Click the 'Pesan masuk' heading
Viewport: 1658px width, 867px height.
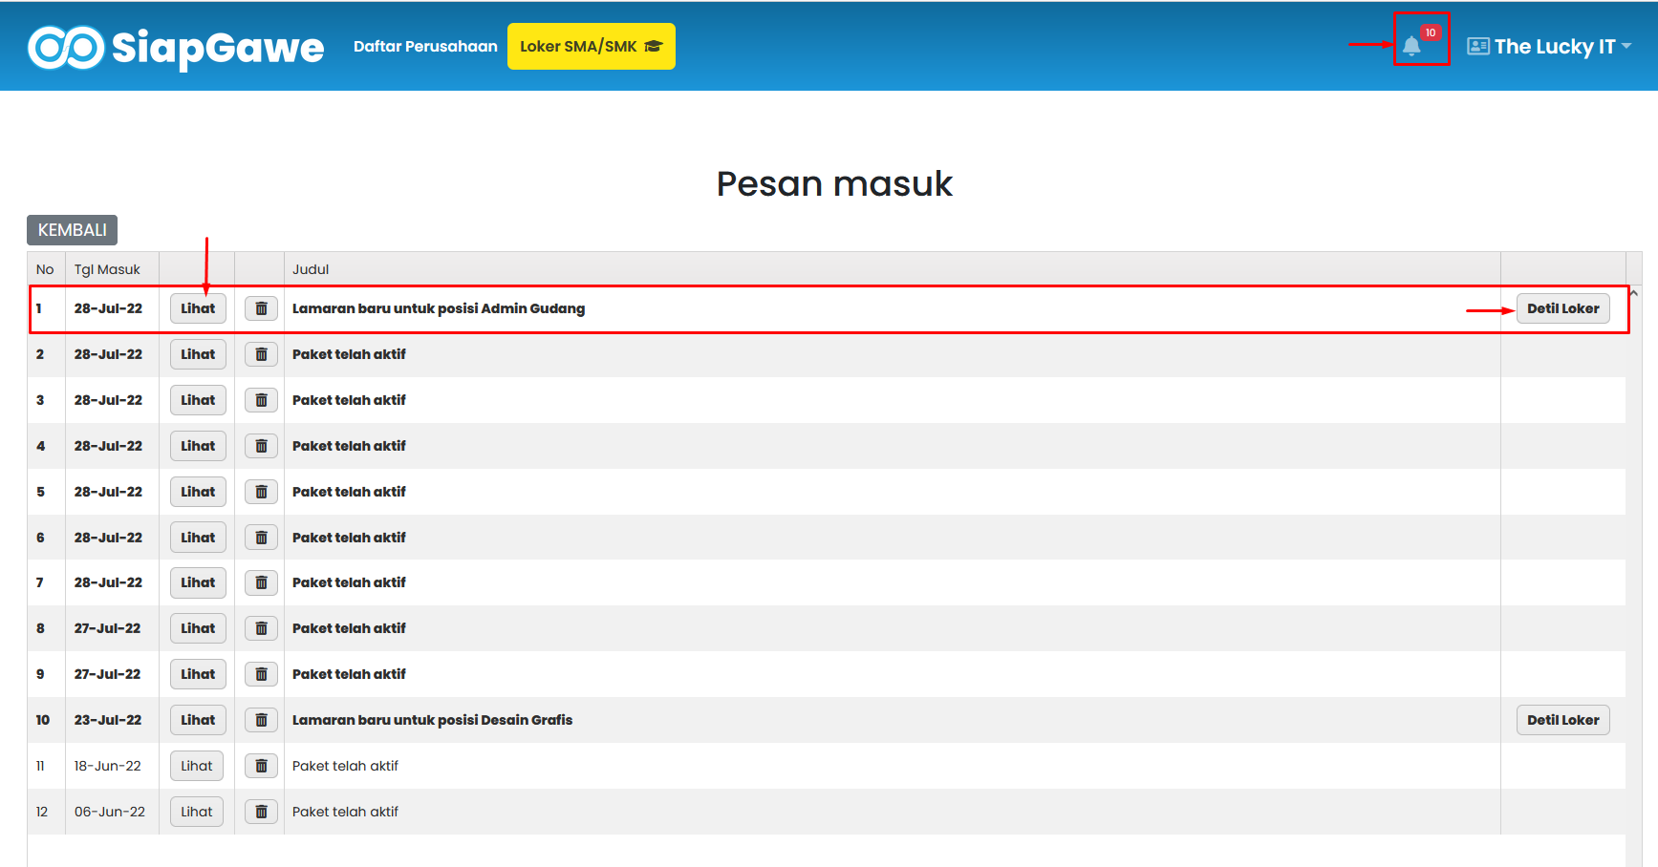[834, 183]
